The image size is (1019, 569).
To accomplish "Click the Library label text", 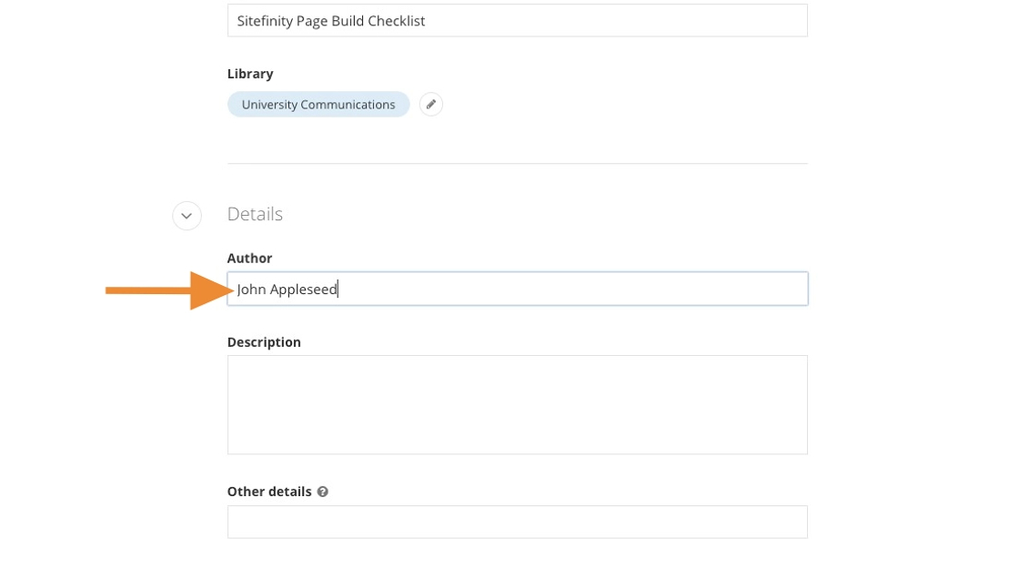I will click(250, 74).
